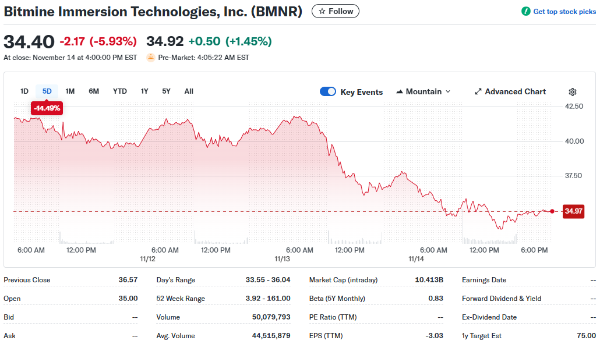
Task: Click the Forward Dividend & Yield label
Action: pyautogui.click(x=502, y=299)
